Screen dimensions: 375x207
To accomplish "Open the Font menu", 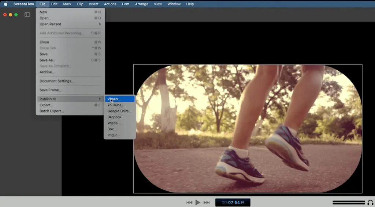I will [126, 4].
